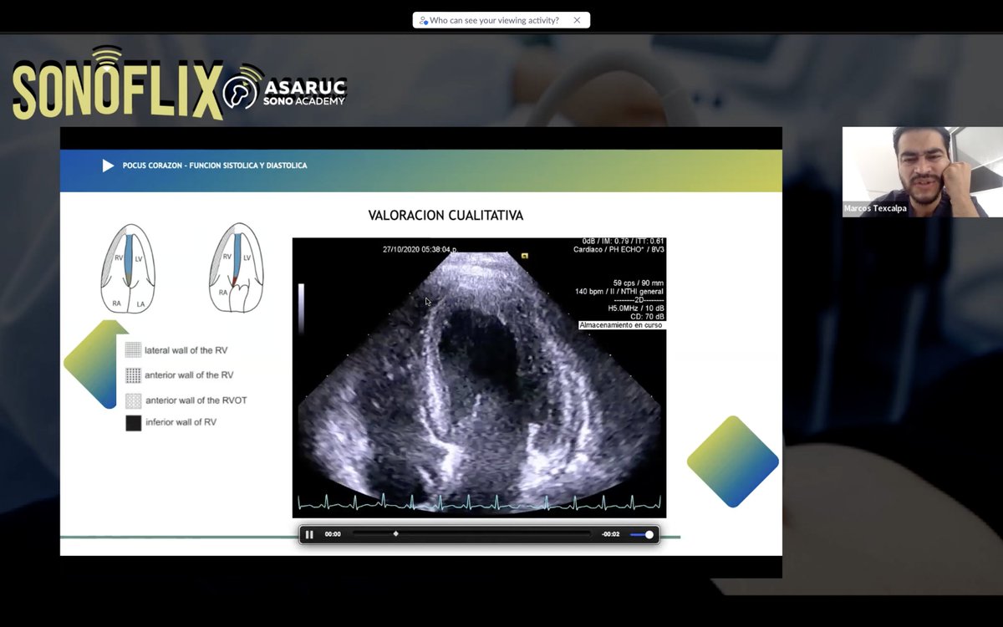
Task: Dismiss the viewing activity notification
Action: click(x=577, y=19)
